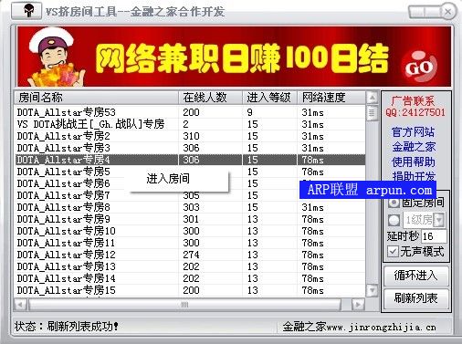Click the 延时秒 delay input field
462x344 pixels.
(x=434, y=236)
